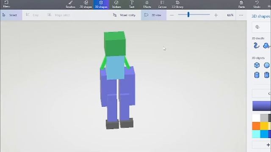The width and height of the screenshot is (271, 152).
Task: Toggle the 3D view button
Action: coord(154,15)
